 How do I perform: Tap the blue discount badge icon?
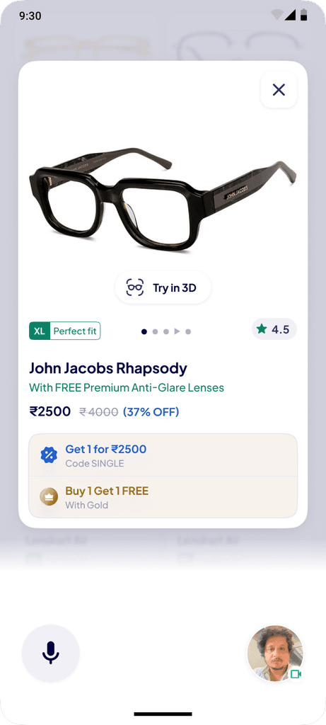click(49, 455)
